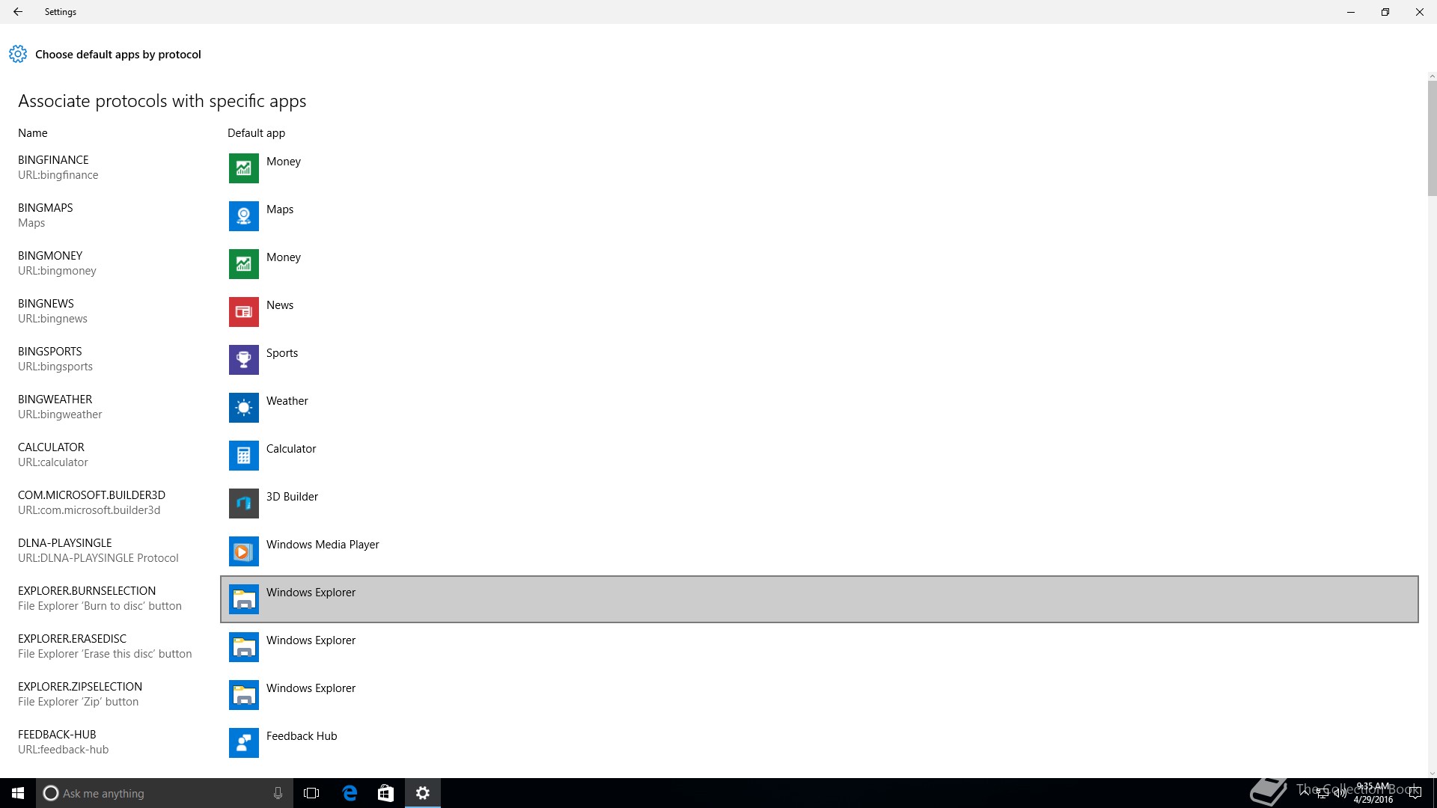The width and height of the screenshot is (1437, 808).
Task: Click the FEEDBACK-HUB protocol name
Action: coord(57,735)
